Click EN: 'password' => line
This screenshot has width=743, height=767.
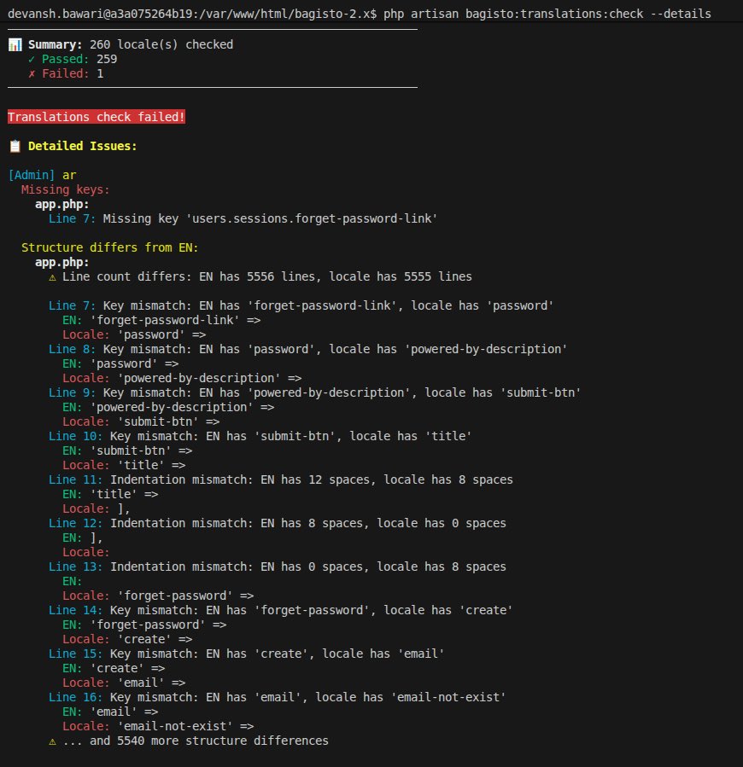pyautogui.click(x=120, y=364)
